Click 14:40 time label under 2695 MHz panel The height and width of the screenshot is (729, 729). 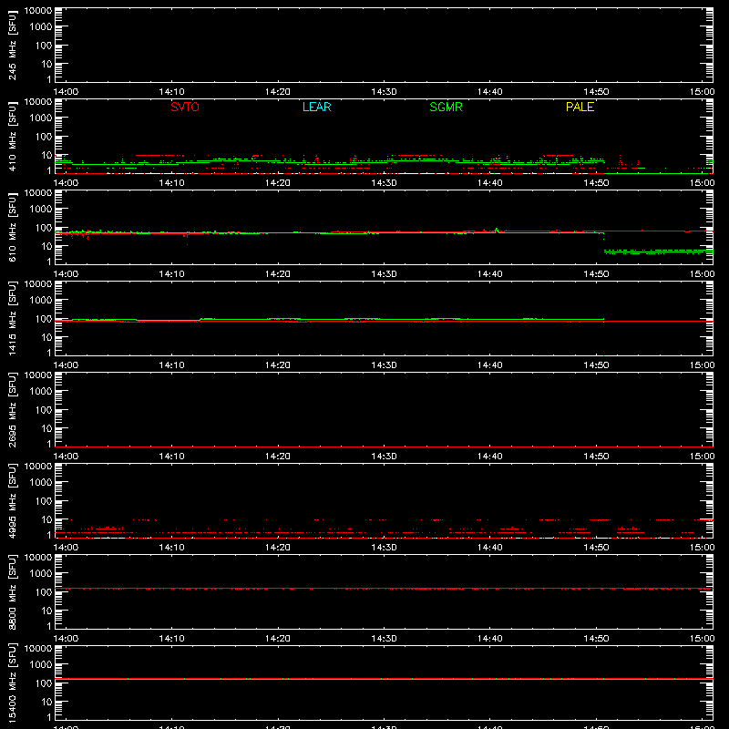[x=490, y=457]
